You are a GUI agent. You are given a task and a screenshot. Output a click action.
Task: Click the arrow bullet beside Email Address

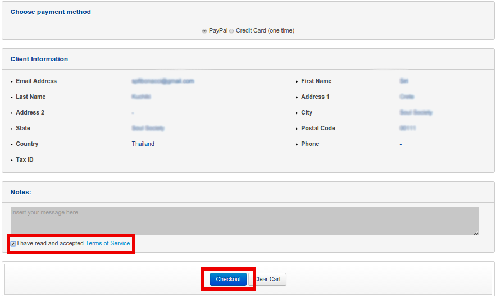tap(12, 82)
